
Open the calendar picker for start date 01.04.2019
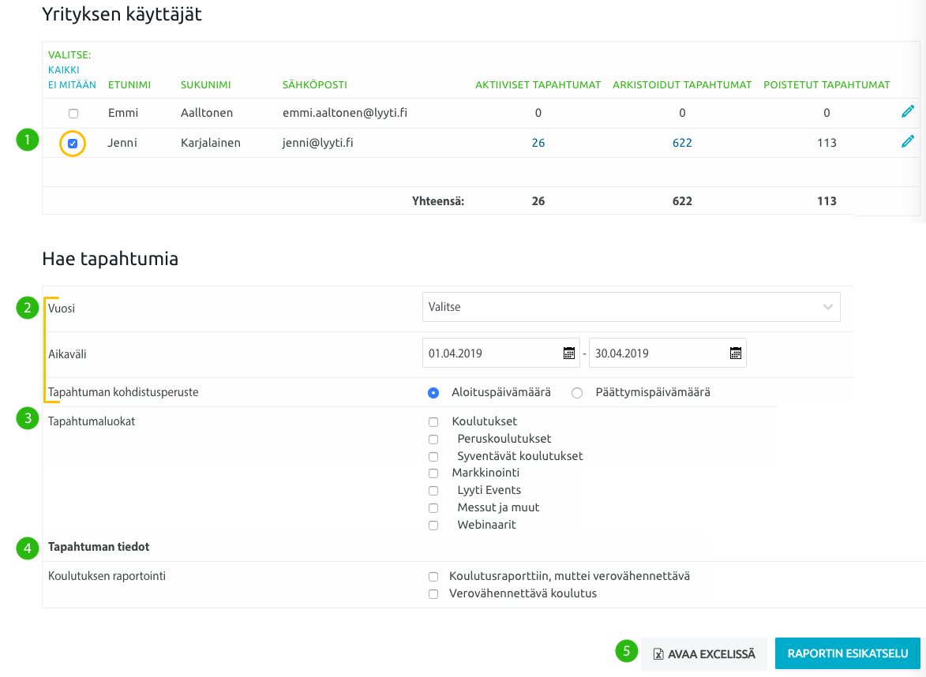[x=568, y=353]
